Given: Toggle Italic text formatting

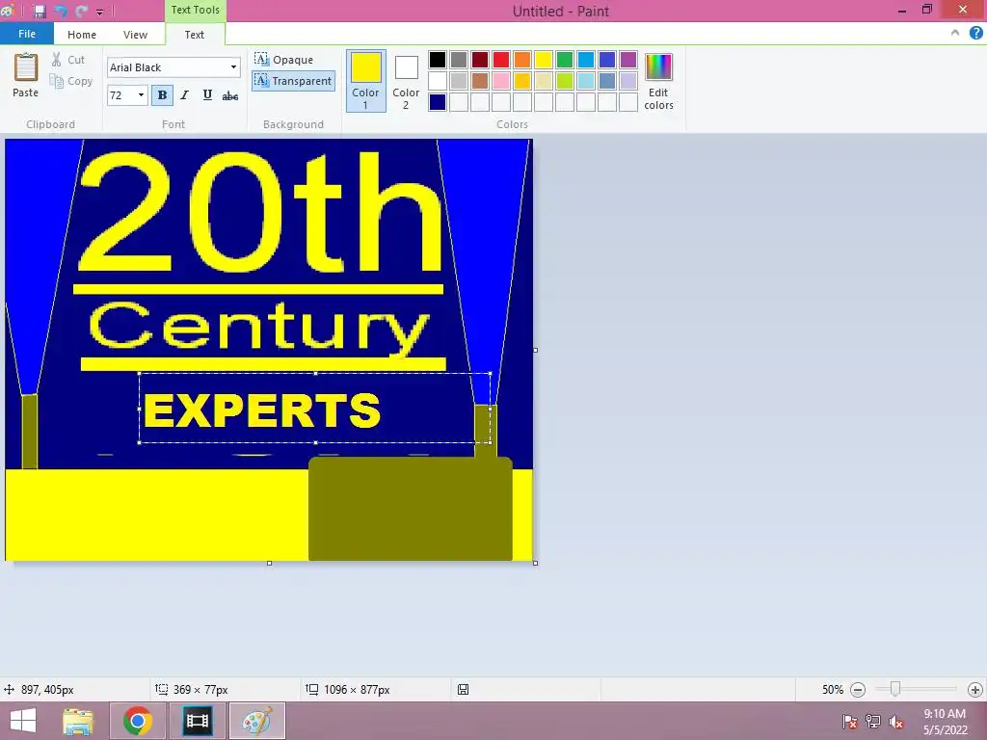Looking at the screenshot, I should [184, 95].
